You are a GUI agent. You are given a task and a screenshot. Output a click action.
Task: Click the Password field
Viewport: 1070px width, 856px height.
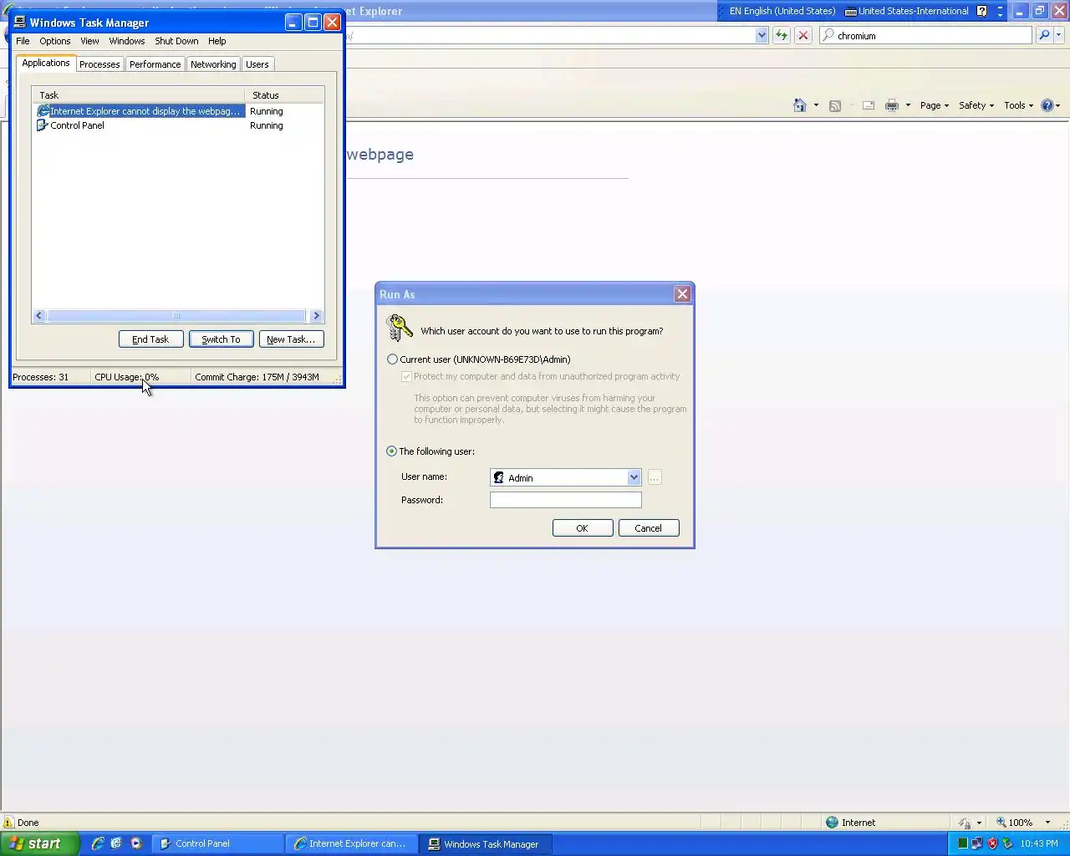pyautogui.click(x=566, y=500)
